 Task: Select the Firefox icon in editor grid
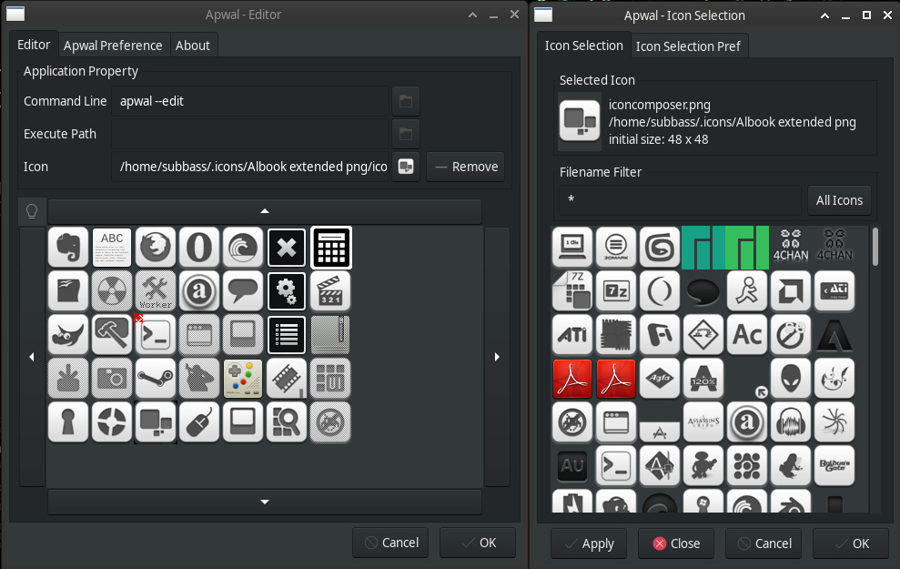point(156,248)
